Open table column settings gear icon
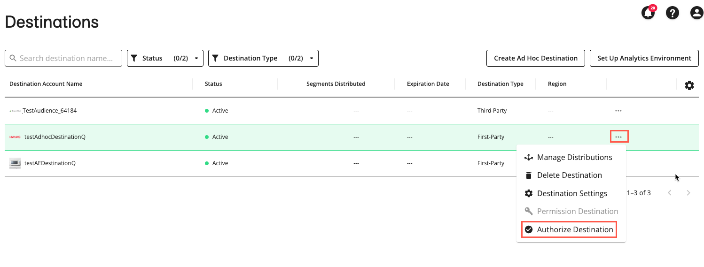The height and width of the screenshot is (267, 704). [x=689, y=85]
